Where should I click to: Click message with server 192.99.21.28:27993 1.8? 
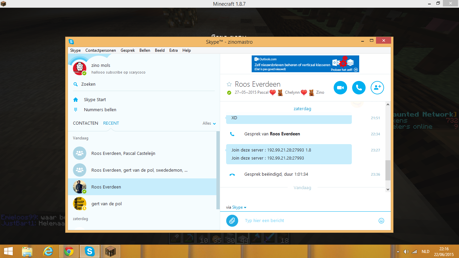click(271, 150)
